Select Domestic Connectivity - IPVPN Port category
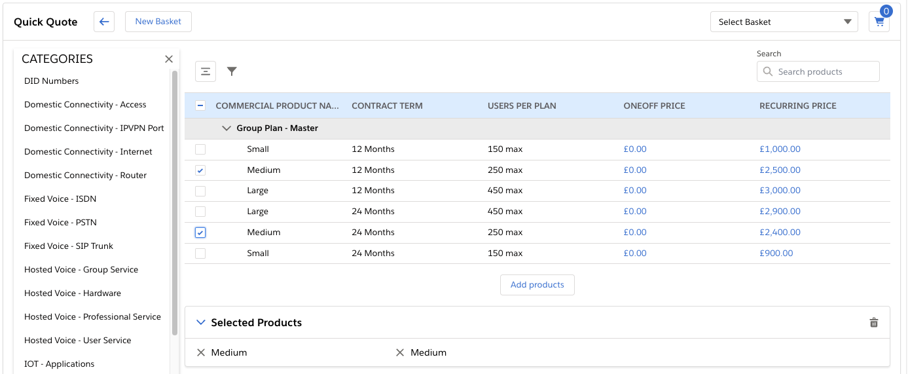908x374 pixels. [94, 128]
